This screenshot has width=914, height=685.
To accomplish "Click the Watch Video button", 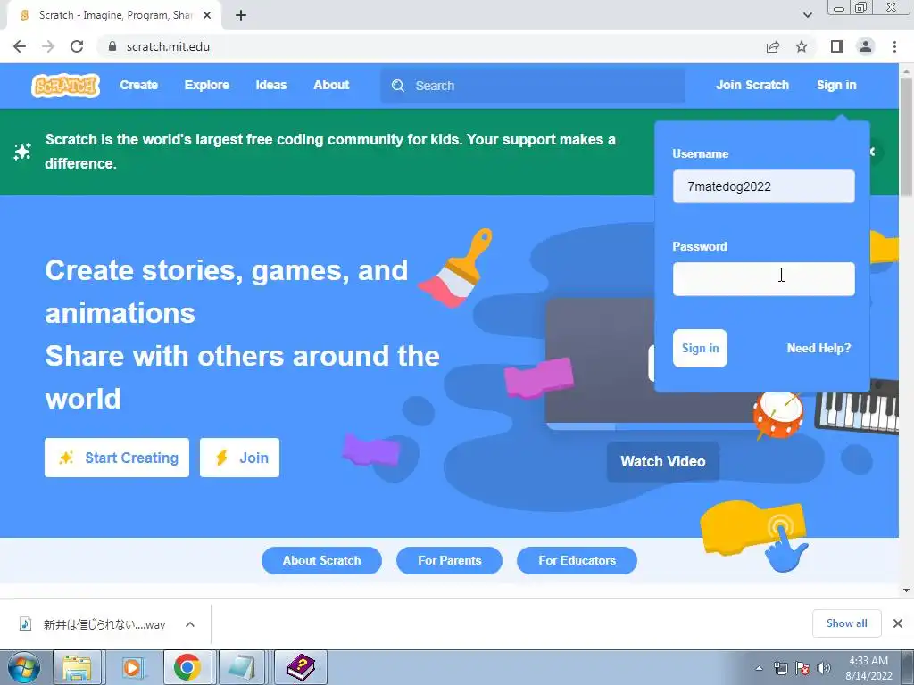I will 663,461.
